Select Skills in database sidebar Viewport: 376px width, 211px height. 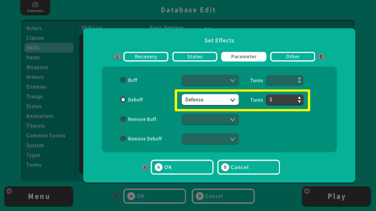pyautogui.click(x=49, y=48)
